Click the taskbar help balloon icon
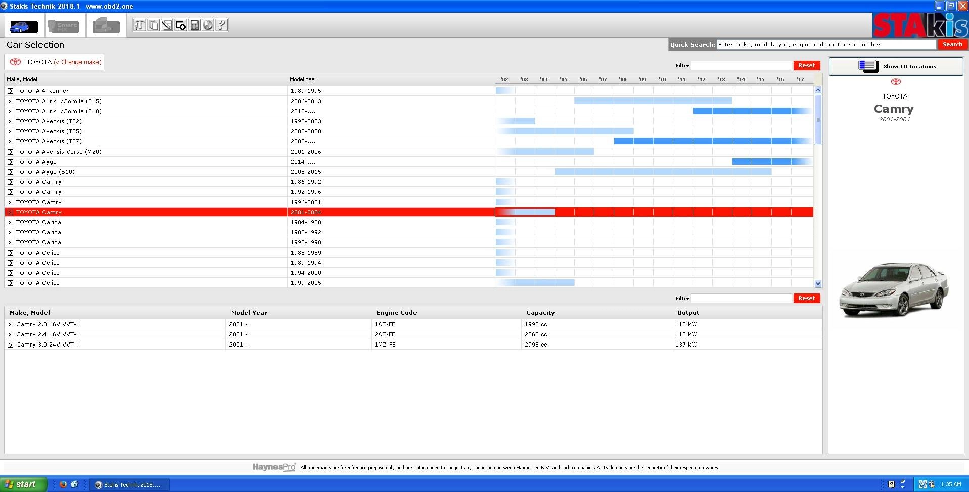The width and height of the screenshot is (969, 492). (891, 484)
